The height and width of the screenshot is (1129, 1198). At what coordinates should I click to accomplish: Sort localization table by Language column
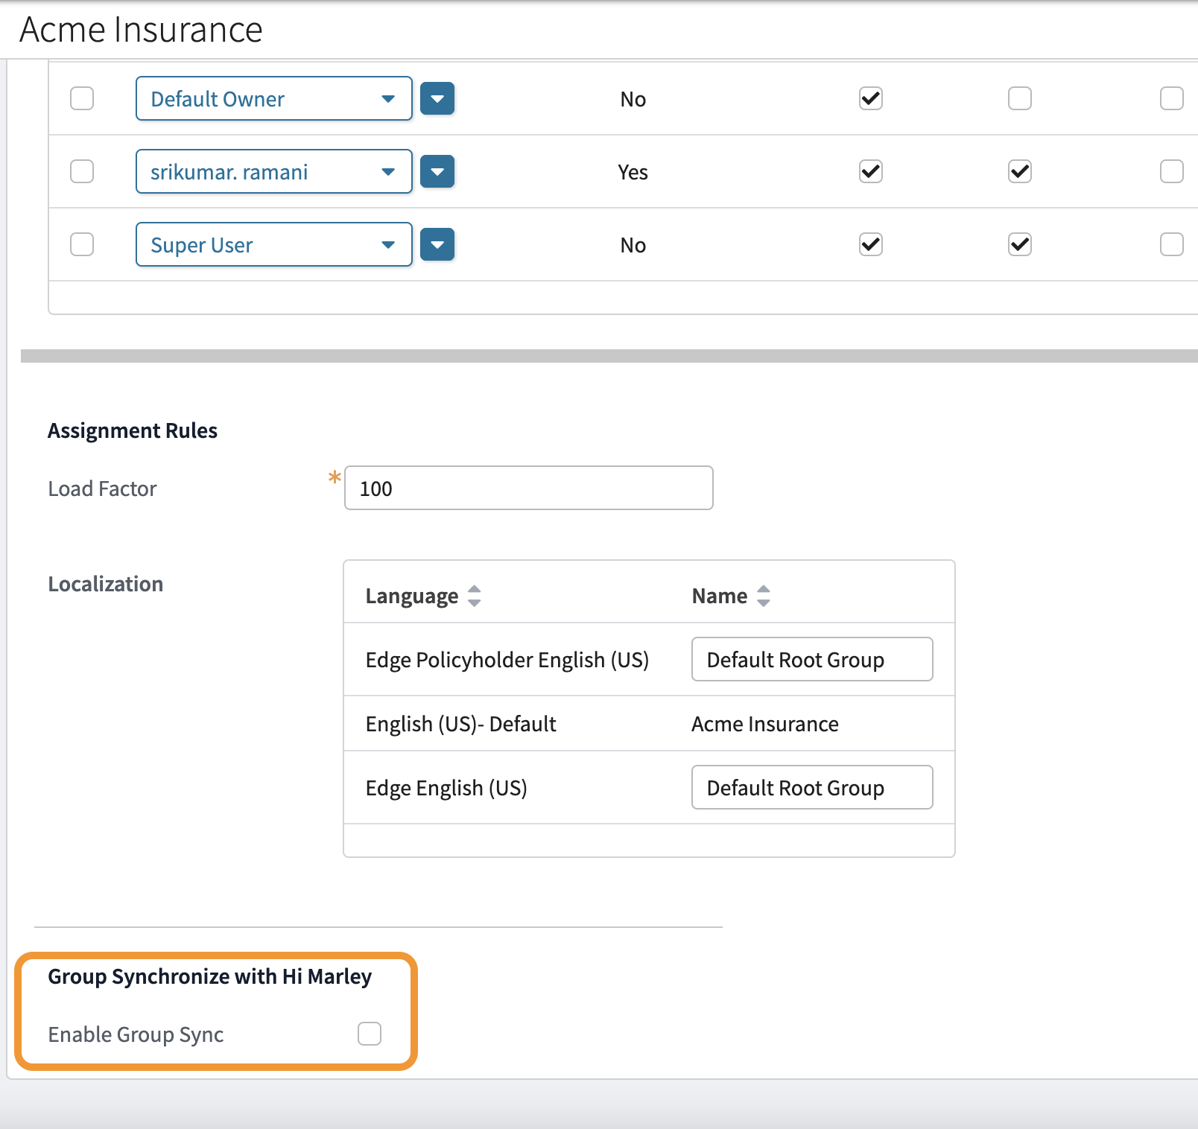(x=474, y=596)
